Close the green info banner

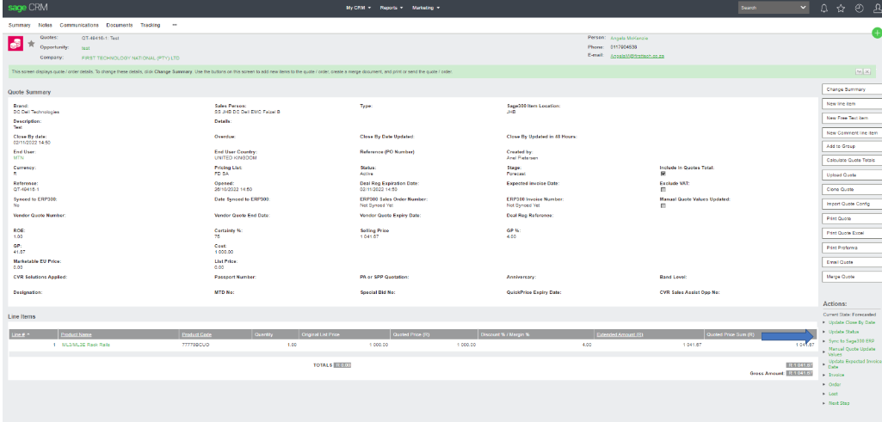[x=867, y=71]
